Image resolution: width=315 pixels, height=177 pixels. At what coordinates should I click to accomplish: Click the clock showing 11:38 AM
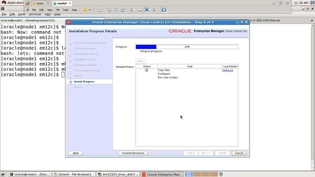(x=301, y=3)
